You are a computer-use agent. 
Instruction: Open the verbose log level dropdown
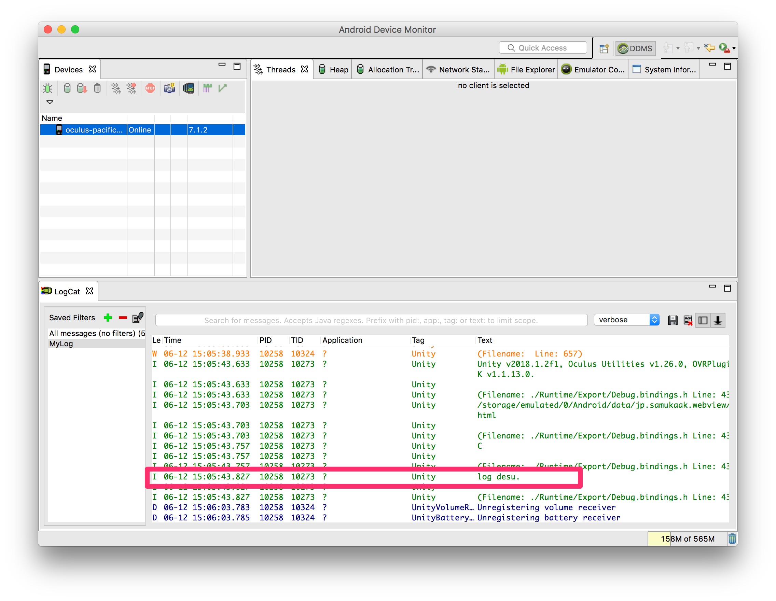tap(627, 320)
